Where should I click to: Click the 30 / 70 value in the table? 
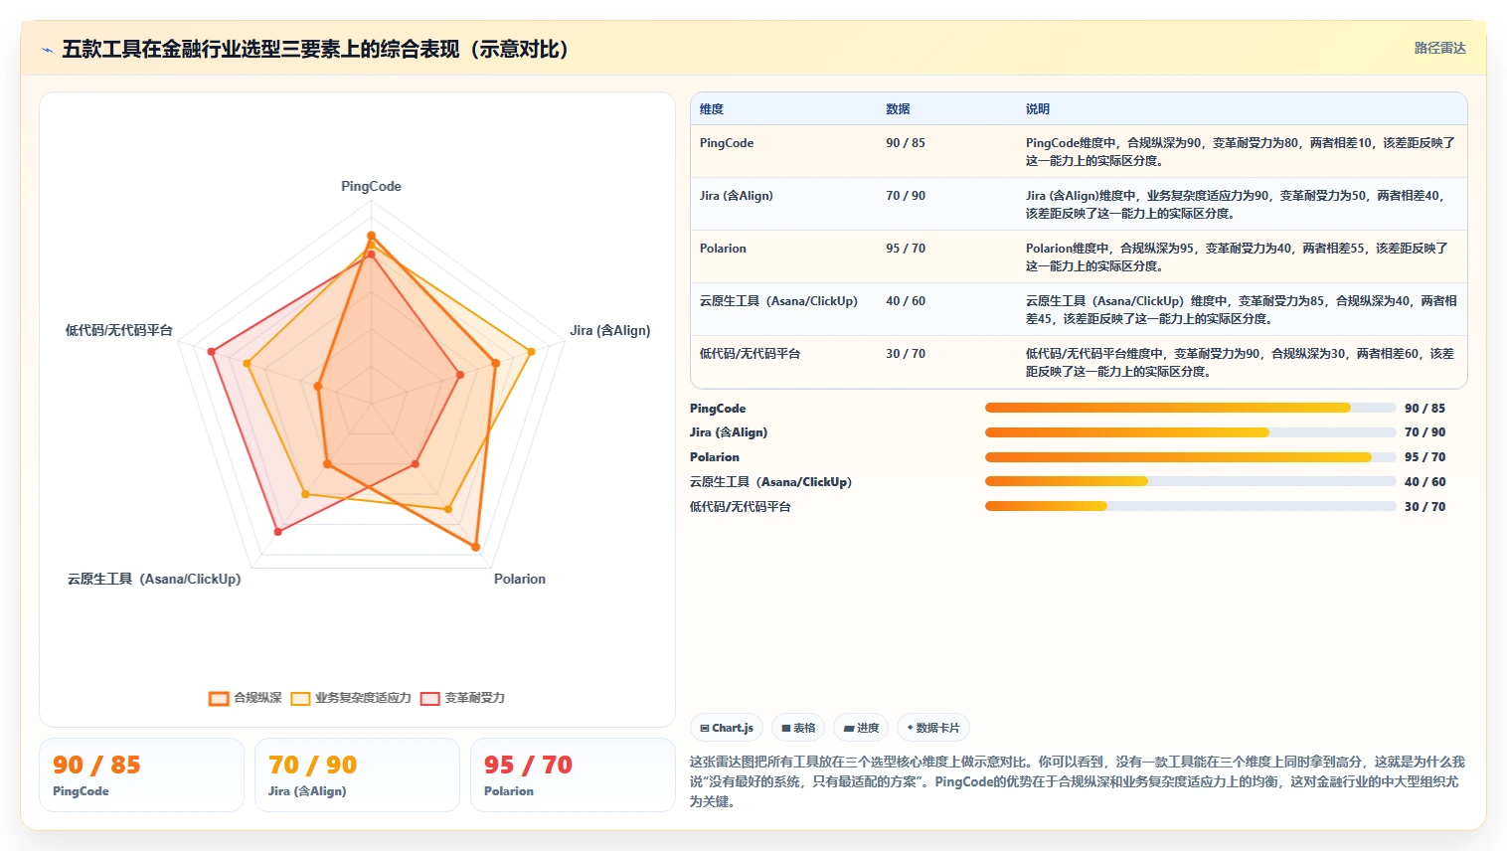click(906, 354)
